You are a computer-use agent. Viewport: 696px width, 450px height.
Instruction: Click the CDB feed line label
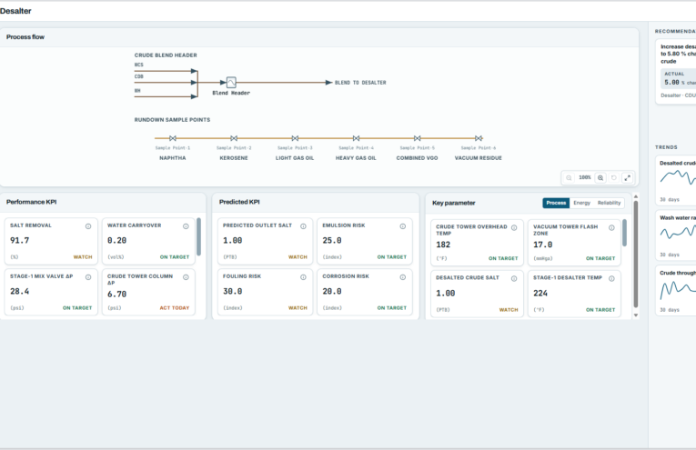139,76
